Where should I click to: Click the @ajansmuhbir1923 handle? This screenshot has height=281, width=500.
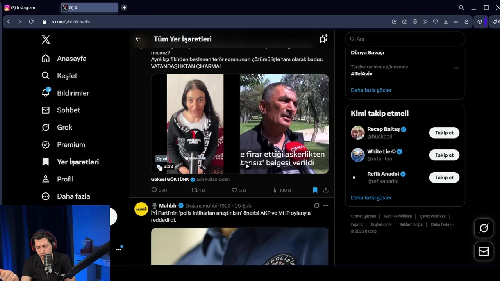point(208,206)
